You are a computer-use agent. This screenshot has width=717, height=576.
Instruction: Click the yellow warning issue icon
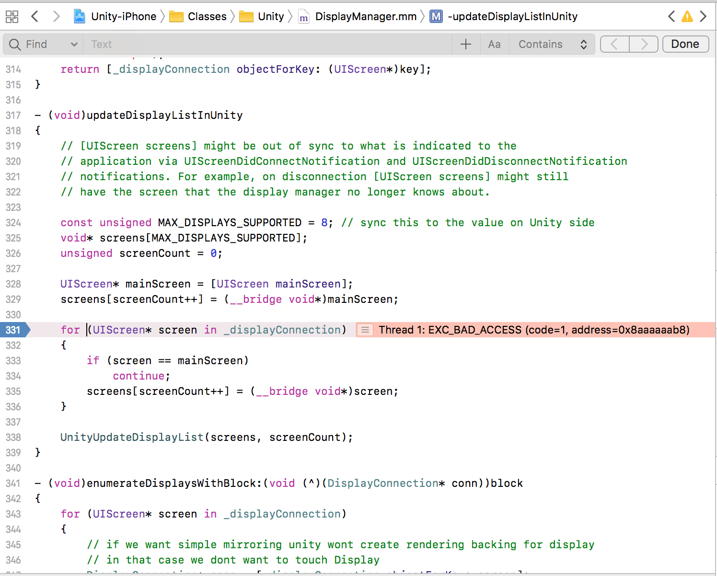pyautogui.click(x=687, y=16)
